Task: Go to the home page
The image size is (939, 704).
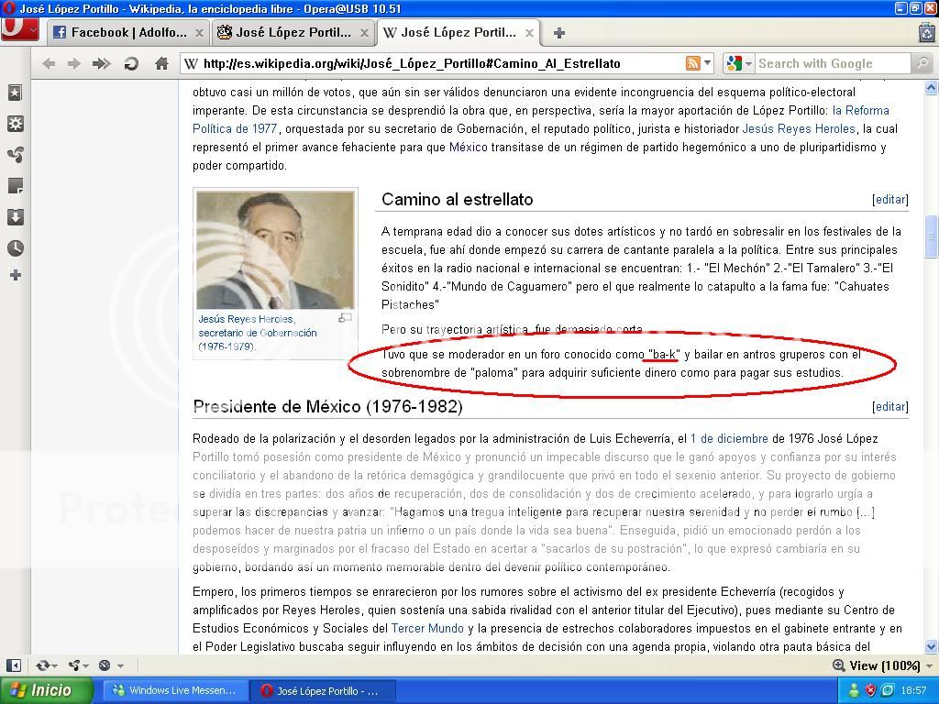Action: coord(161,63)
